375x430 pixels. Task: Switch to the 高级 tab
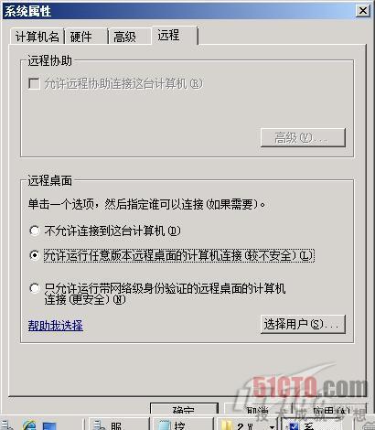(x=124, y=37)
